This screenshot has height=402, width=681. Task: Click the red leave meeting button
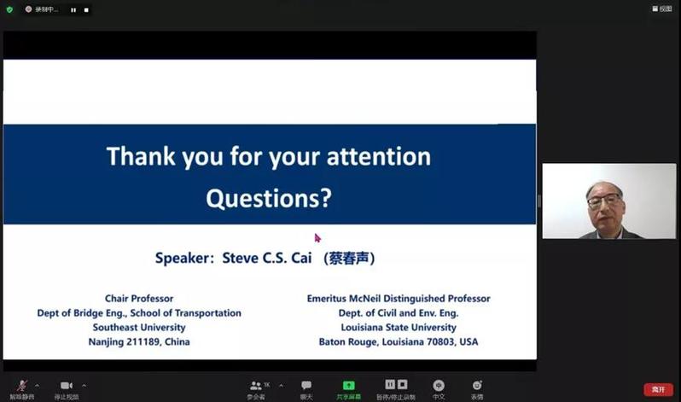658,389
